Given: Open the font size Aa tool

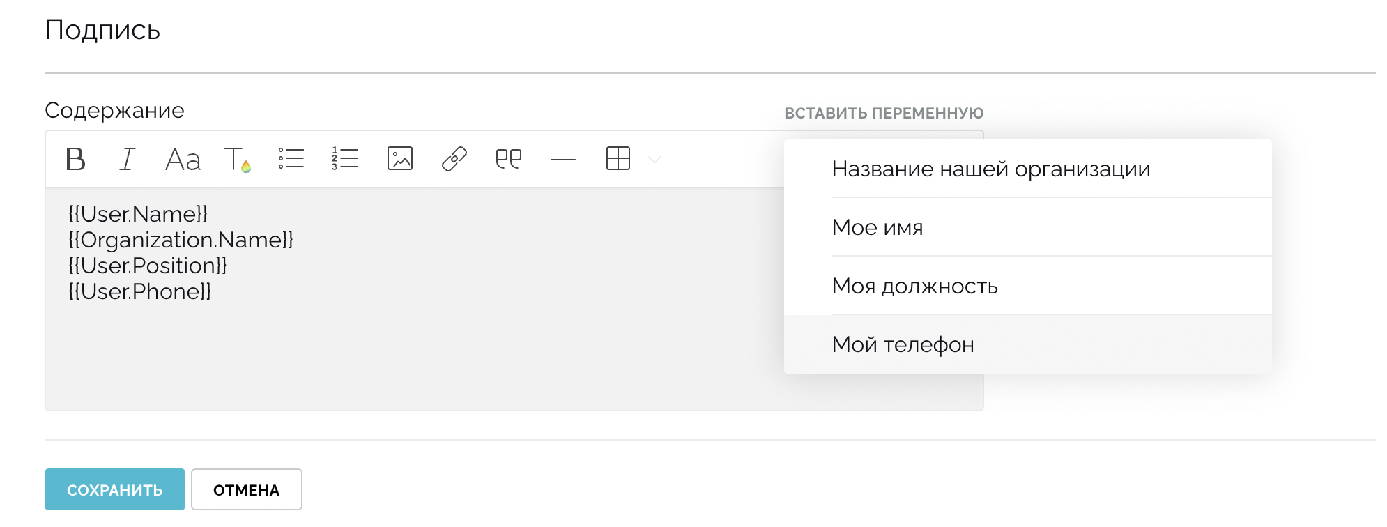Looking at the screenshot, I should (183, 160).
